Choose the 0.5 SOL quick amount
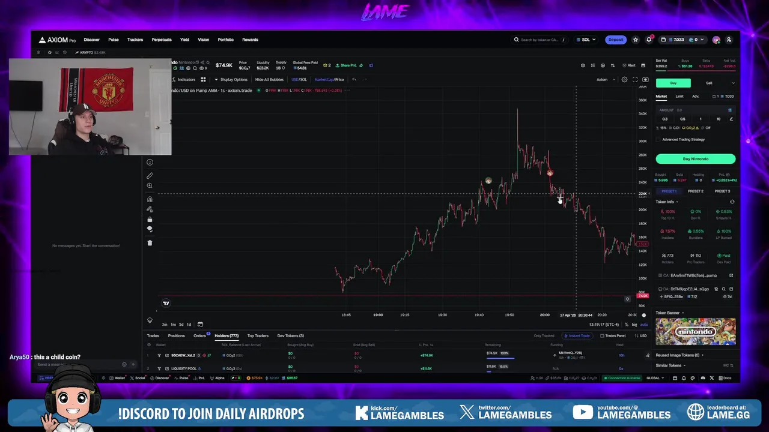769x432 pixels. point(682,119)
